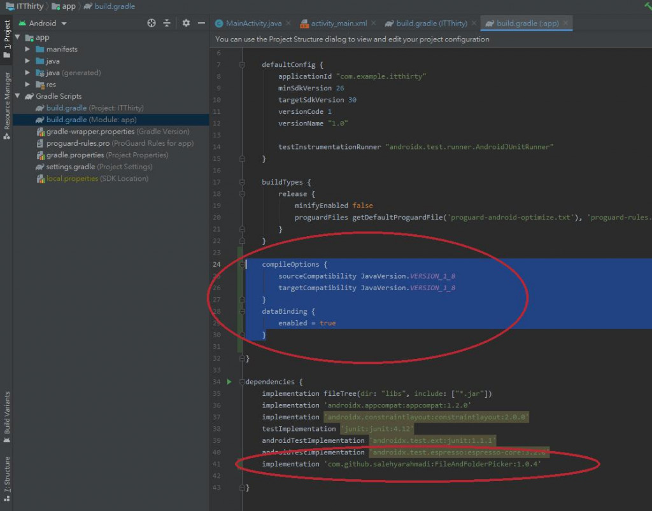Viewport: 652px width, 511px height.
Task: Click sourceCompatibility JavaVersion line
Action: 367,276
